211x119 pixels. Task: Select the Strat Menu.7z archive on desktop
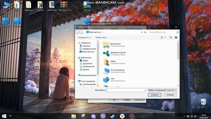tap(64, 6)
